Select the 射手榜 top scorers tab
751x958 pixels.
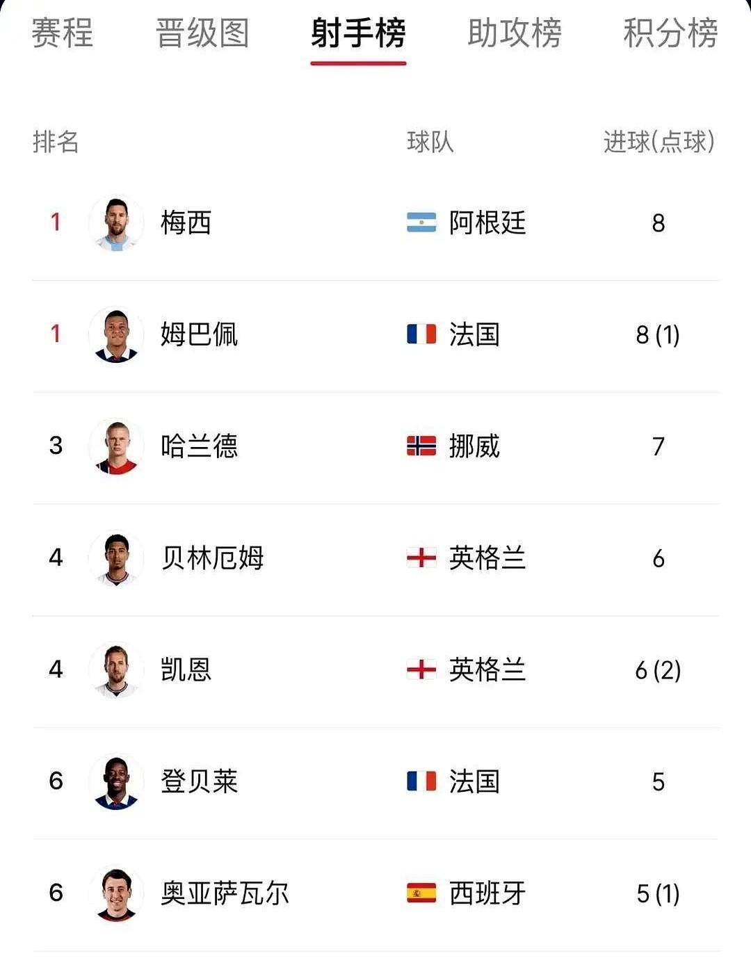(x=358, y=33)
